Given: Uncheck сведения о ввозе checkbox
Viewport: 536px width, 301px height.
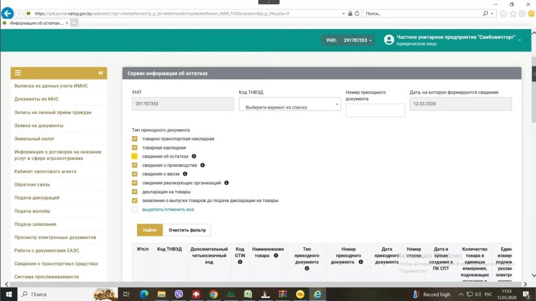Looking at the screenshot, I should point(135,174).
